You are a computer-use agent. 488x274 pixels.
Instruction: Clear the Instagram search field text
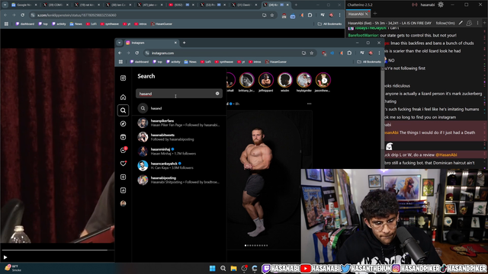217,94
